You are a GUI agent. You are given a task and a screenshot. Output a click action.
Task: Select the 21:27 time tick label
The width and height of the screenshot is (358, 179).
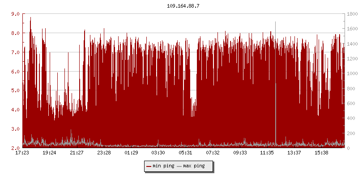tap(77, 153)
